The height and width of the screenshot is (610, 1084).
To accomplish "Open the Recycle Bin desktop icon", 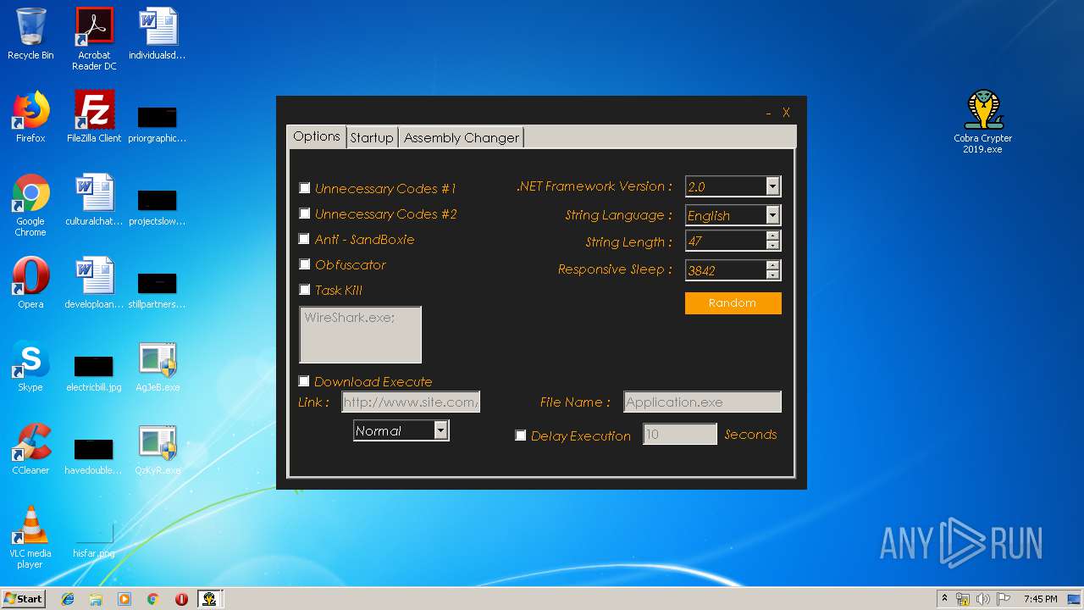I will [x=30, y=34].
